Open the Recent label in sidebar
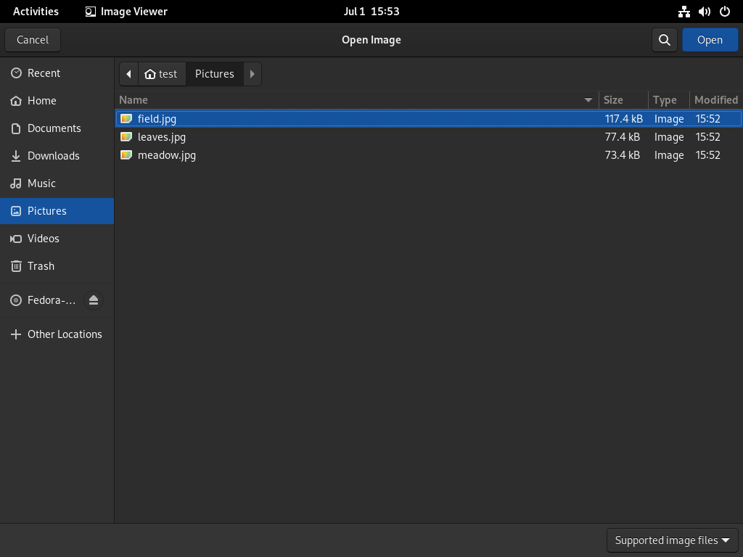The image size is (743, 557). (x=44, y=73)
